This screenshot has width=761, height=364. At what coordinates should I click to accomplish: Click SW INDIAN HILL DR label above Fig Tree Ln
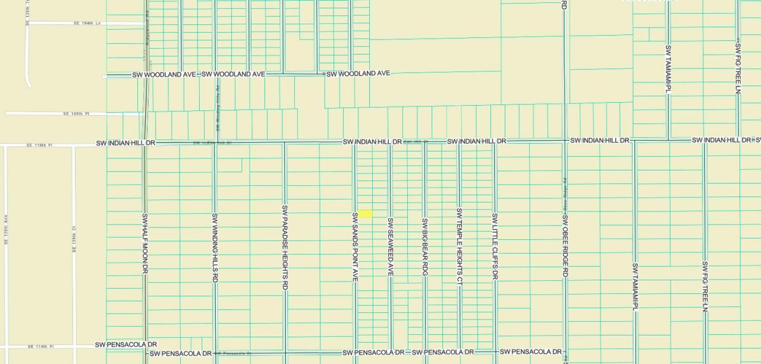tap(721, 140)
